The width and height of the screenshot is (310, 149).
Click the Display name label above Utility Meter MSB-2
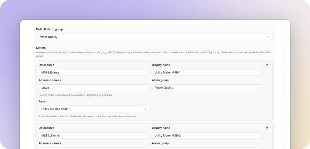tap(161, 128)
